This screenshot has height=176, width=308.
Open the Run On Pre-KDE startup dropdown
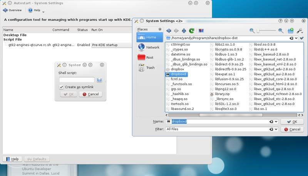[111, 45]
